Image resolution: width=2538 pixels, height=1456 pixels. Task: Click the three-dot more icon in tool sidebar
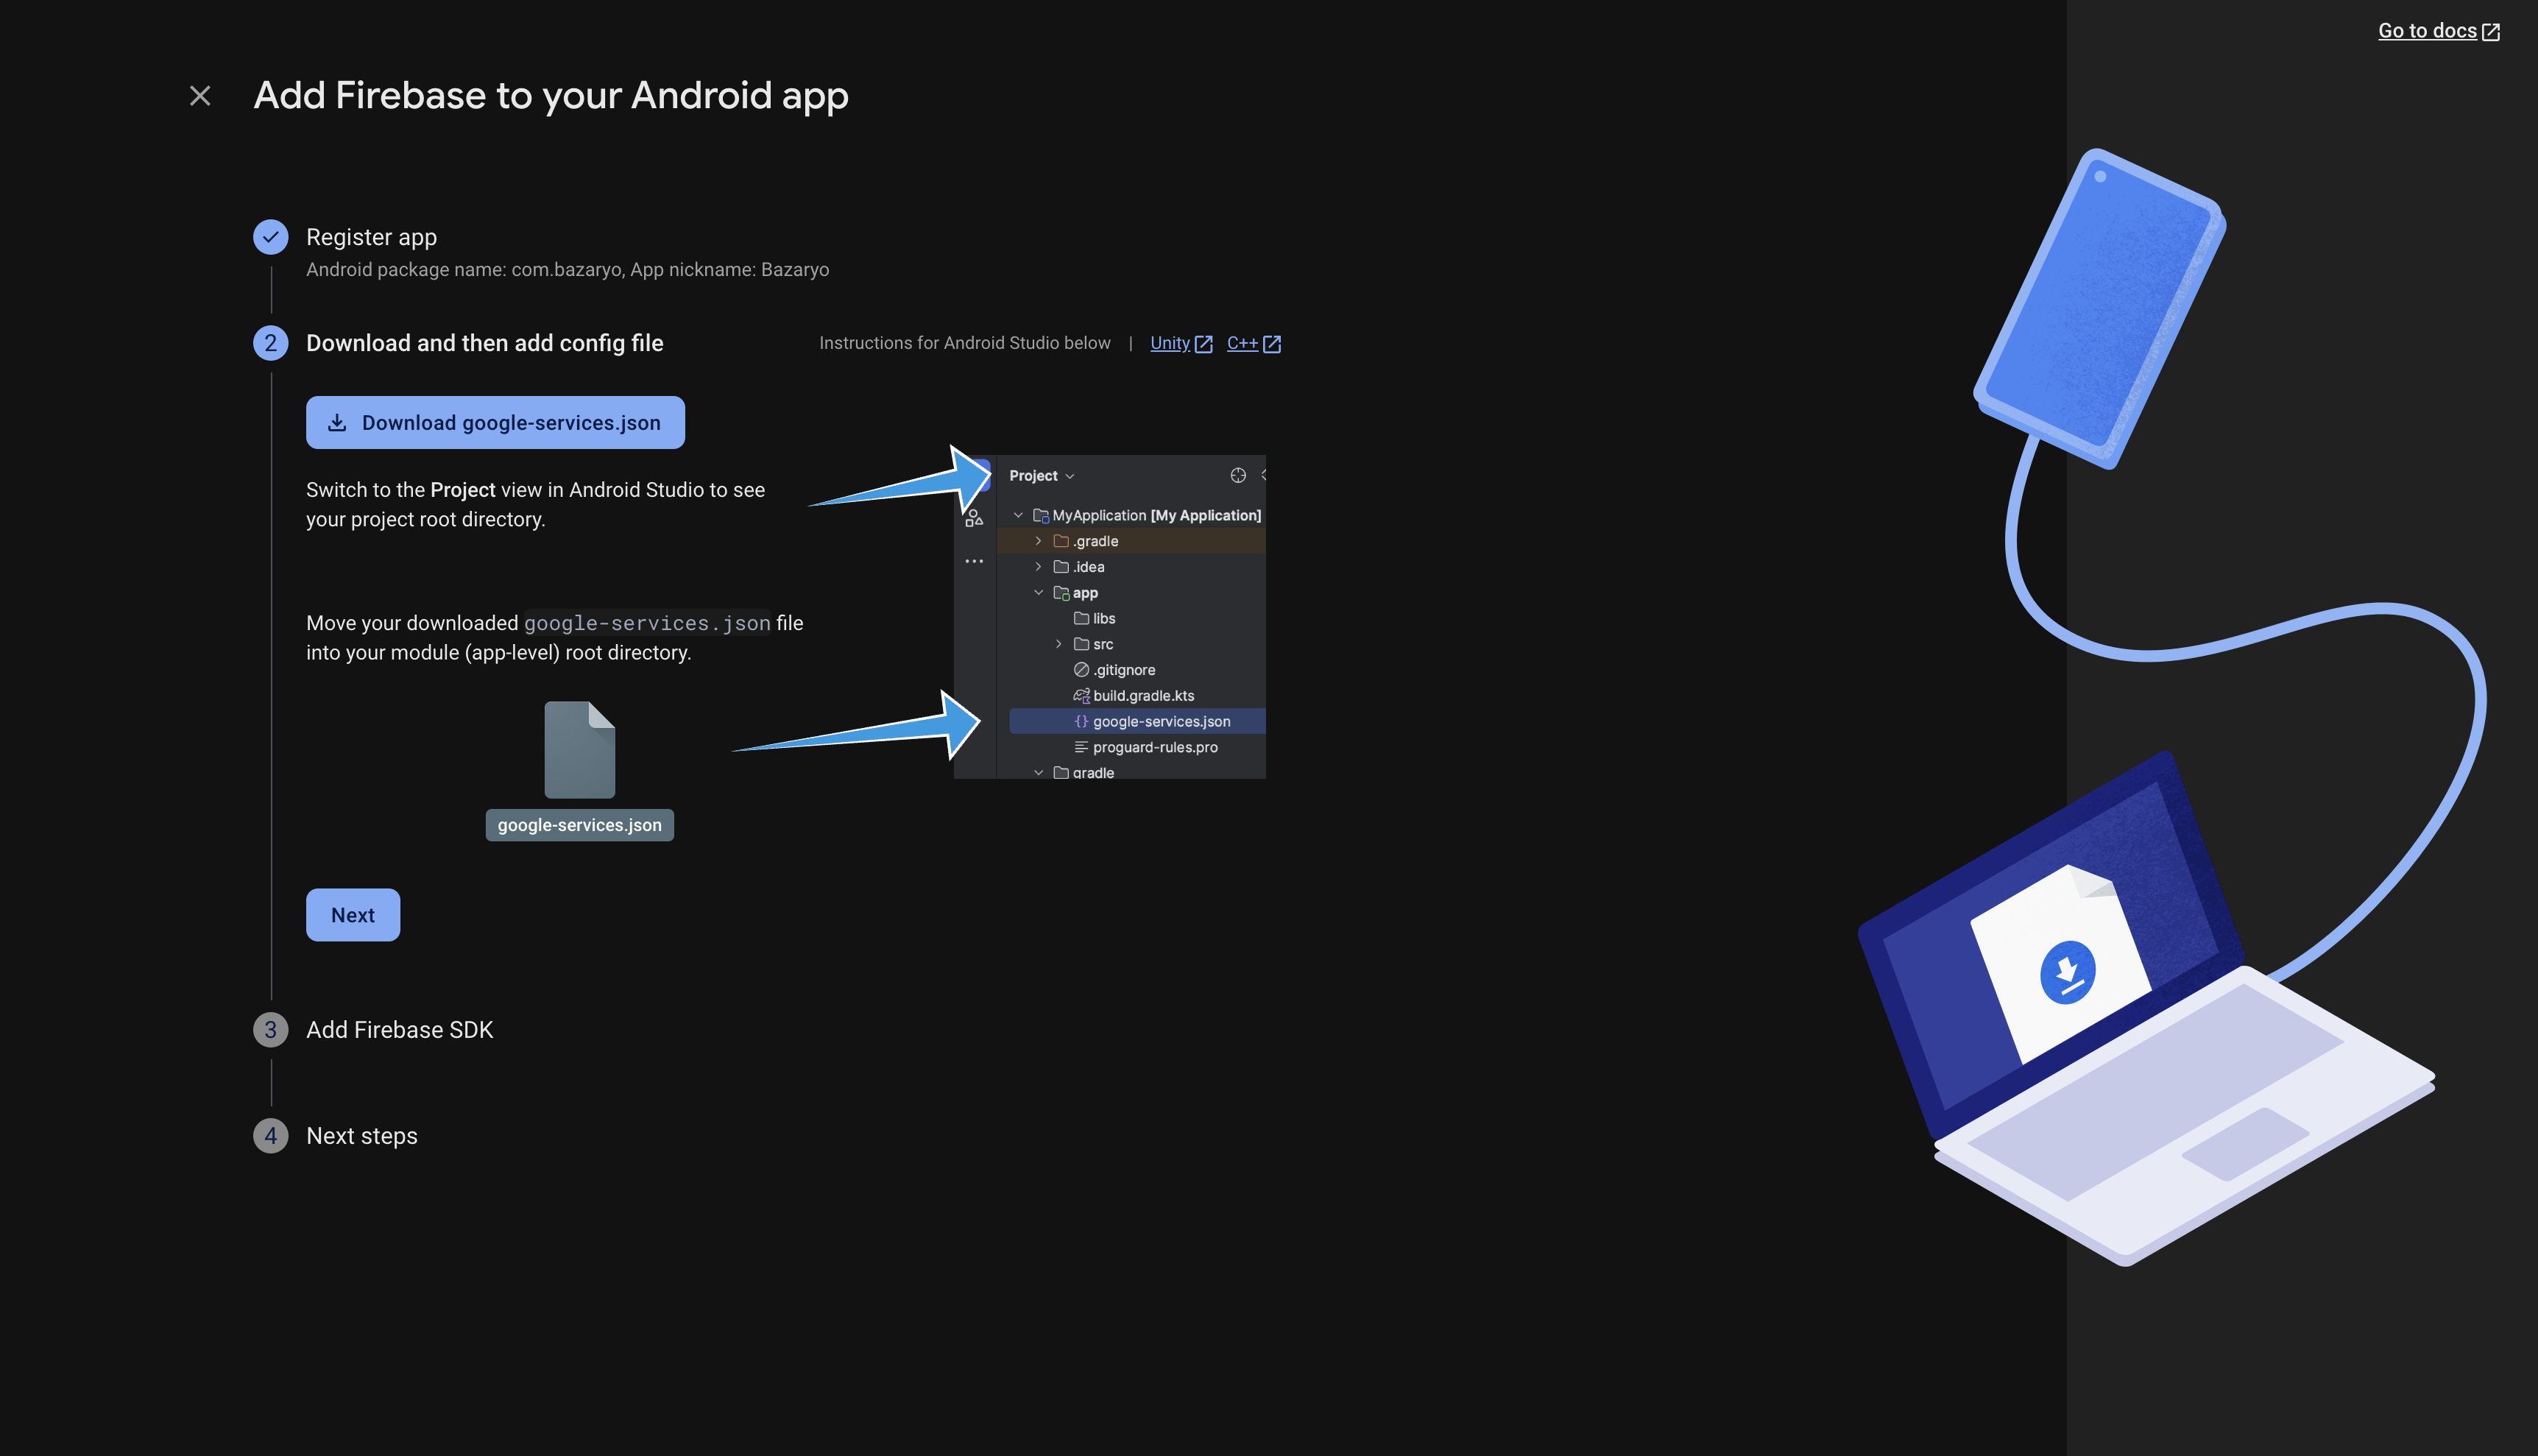(x=974, y=562)
